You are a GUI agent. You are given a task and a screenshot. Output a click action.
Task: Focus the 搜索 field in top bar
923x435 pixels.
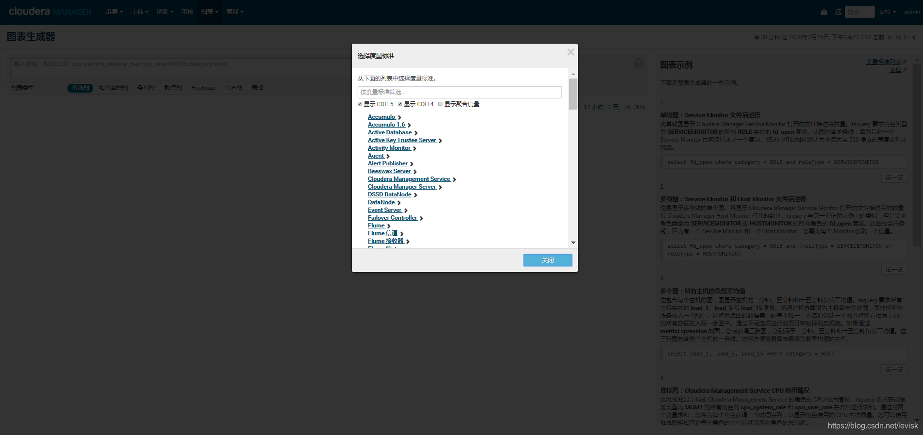click(x=859, y=12)
